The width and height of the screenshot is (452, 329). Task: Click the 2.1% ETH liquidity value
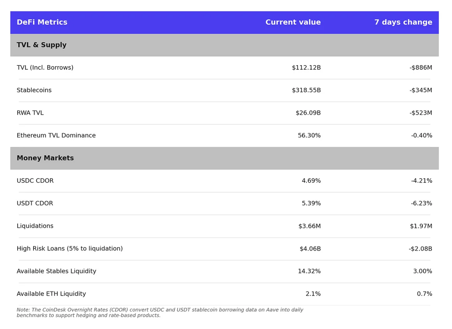click(x=313, y=294)
